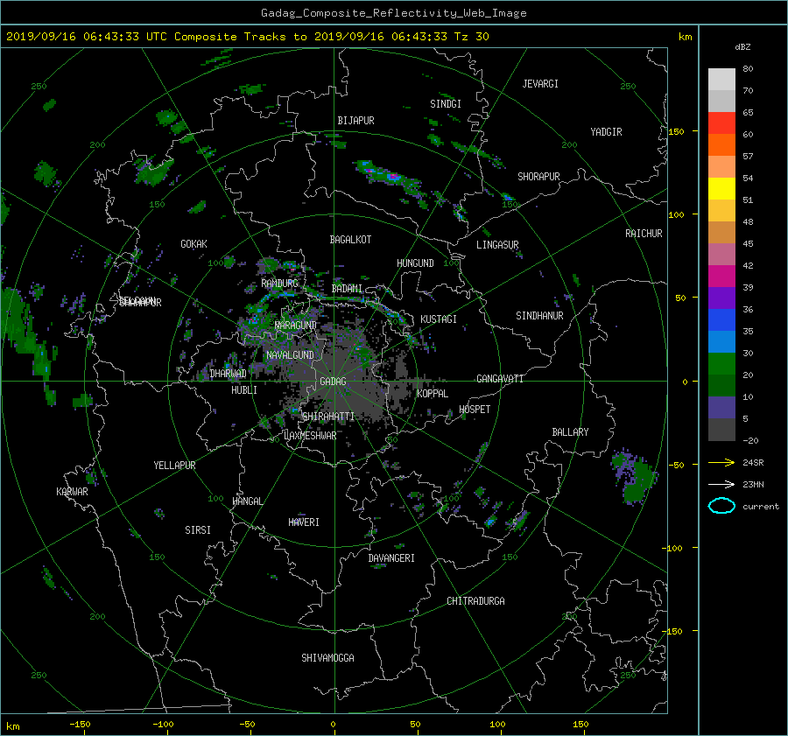Select the bright green 20 dBZ legend swatch
Image resolution: width=788 pixels, height=736 pixels.
click(x=721, y=364)
